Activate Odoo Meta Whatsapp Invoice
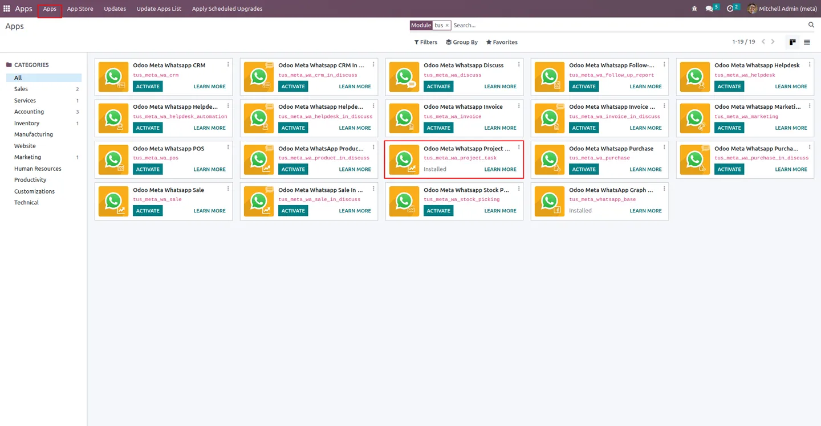 click(438, 128)
